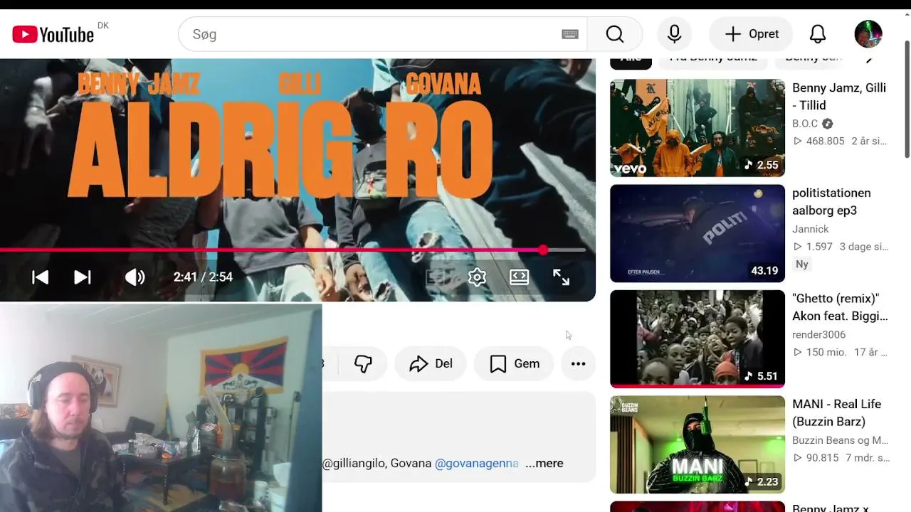Skip to the next video

tap(83, 277)
